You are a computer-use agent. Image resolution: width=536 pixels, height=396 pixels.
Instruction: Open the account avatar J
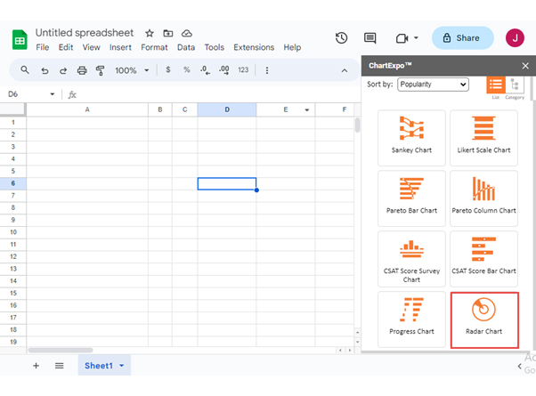[515, 38]
